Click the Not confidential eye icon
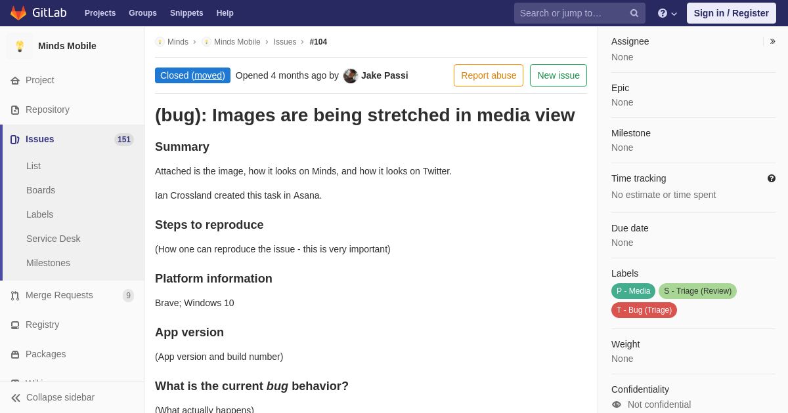The width and height of the screenshot is (788, 413). 617,404
